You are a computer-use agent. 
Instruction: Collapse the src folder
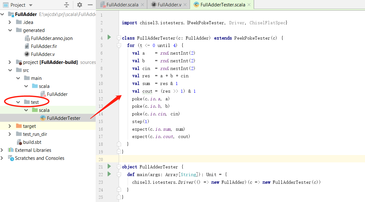coord(10,70)
